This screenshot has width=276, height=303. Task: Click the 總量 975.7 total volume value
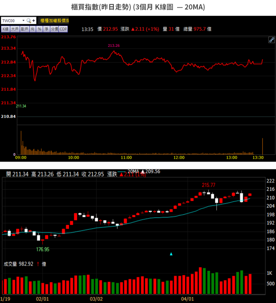(x=197, y=29)
